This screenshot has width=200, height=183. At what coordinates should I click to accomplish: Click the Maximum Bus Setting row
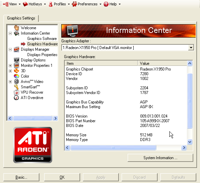coord(126,107)
